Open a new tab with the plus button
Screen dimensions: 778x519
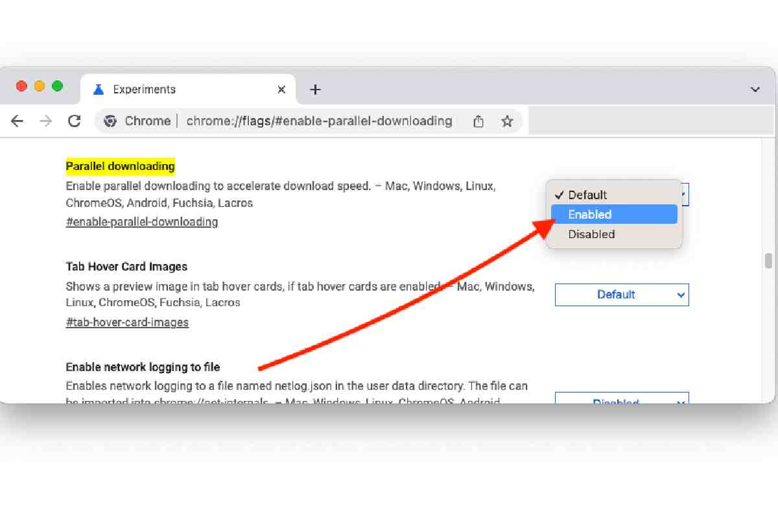coord(315,90)
